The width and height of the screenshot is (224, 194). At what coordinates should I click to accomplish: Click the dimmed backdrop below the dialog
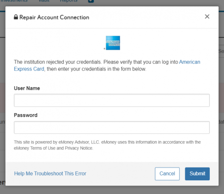tap(112, 190)
